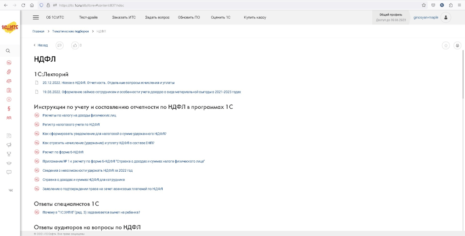Click the graduation cap sidebar icon

pyautogui.click(x=9, y=163)
